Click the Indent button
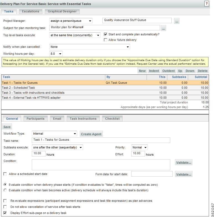The image size is (214, 217). click(x=154, y=71)
